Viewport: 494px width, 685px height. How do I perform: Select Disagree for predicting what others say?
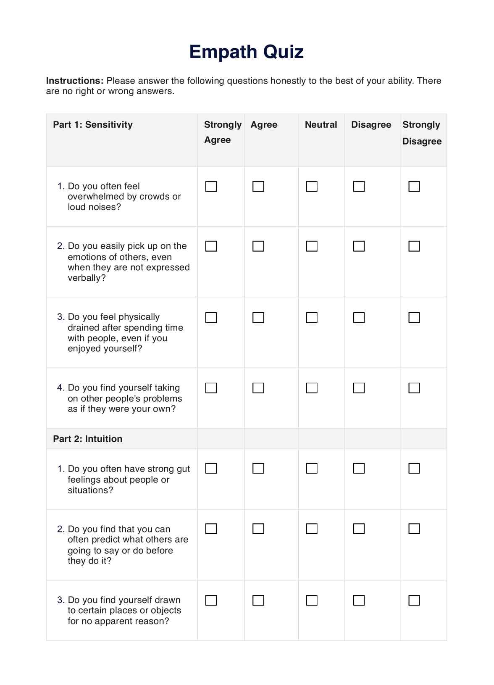359,529
